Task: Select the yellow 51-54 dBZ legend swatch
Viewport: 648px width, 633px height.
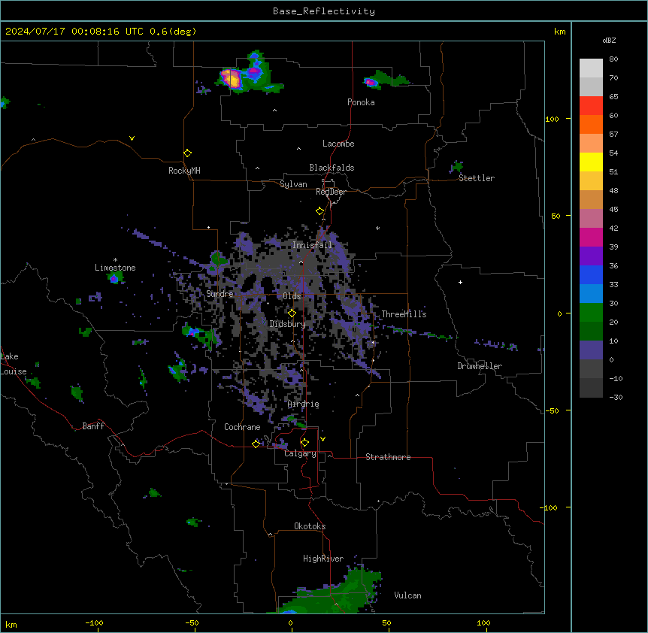Action: coord(591,162)
